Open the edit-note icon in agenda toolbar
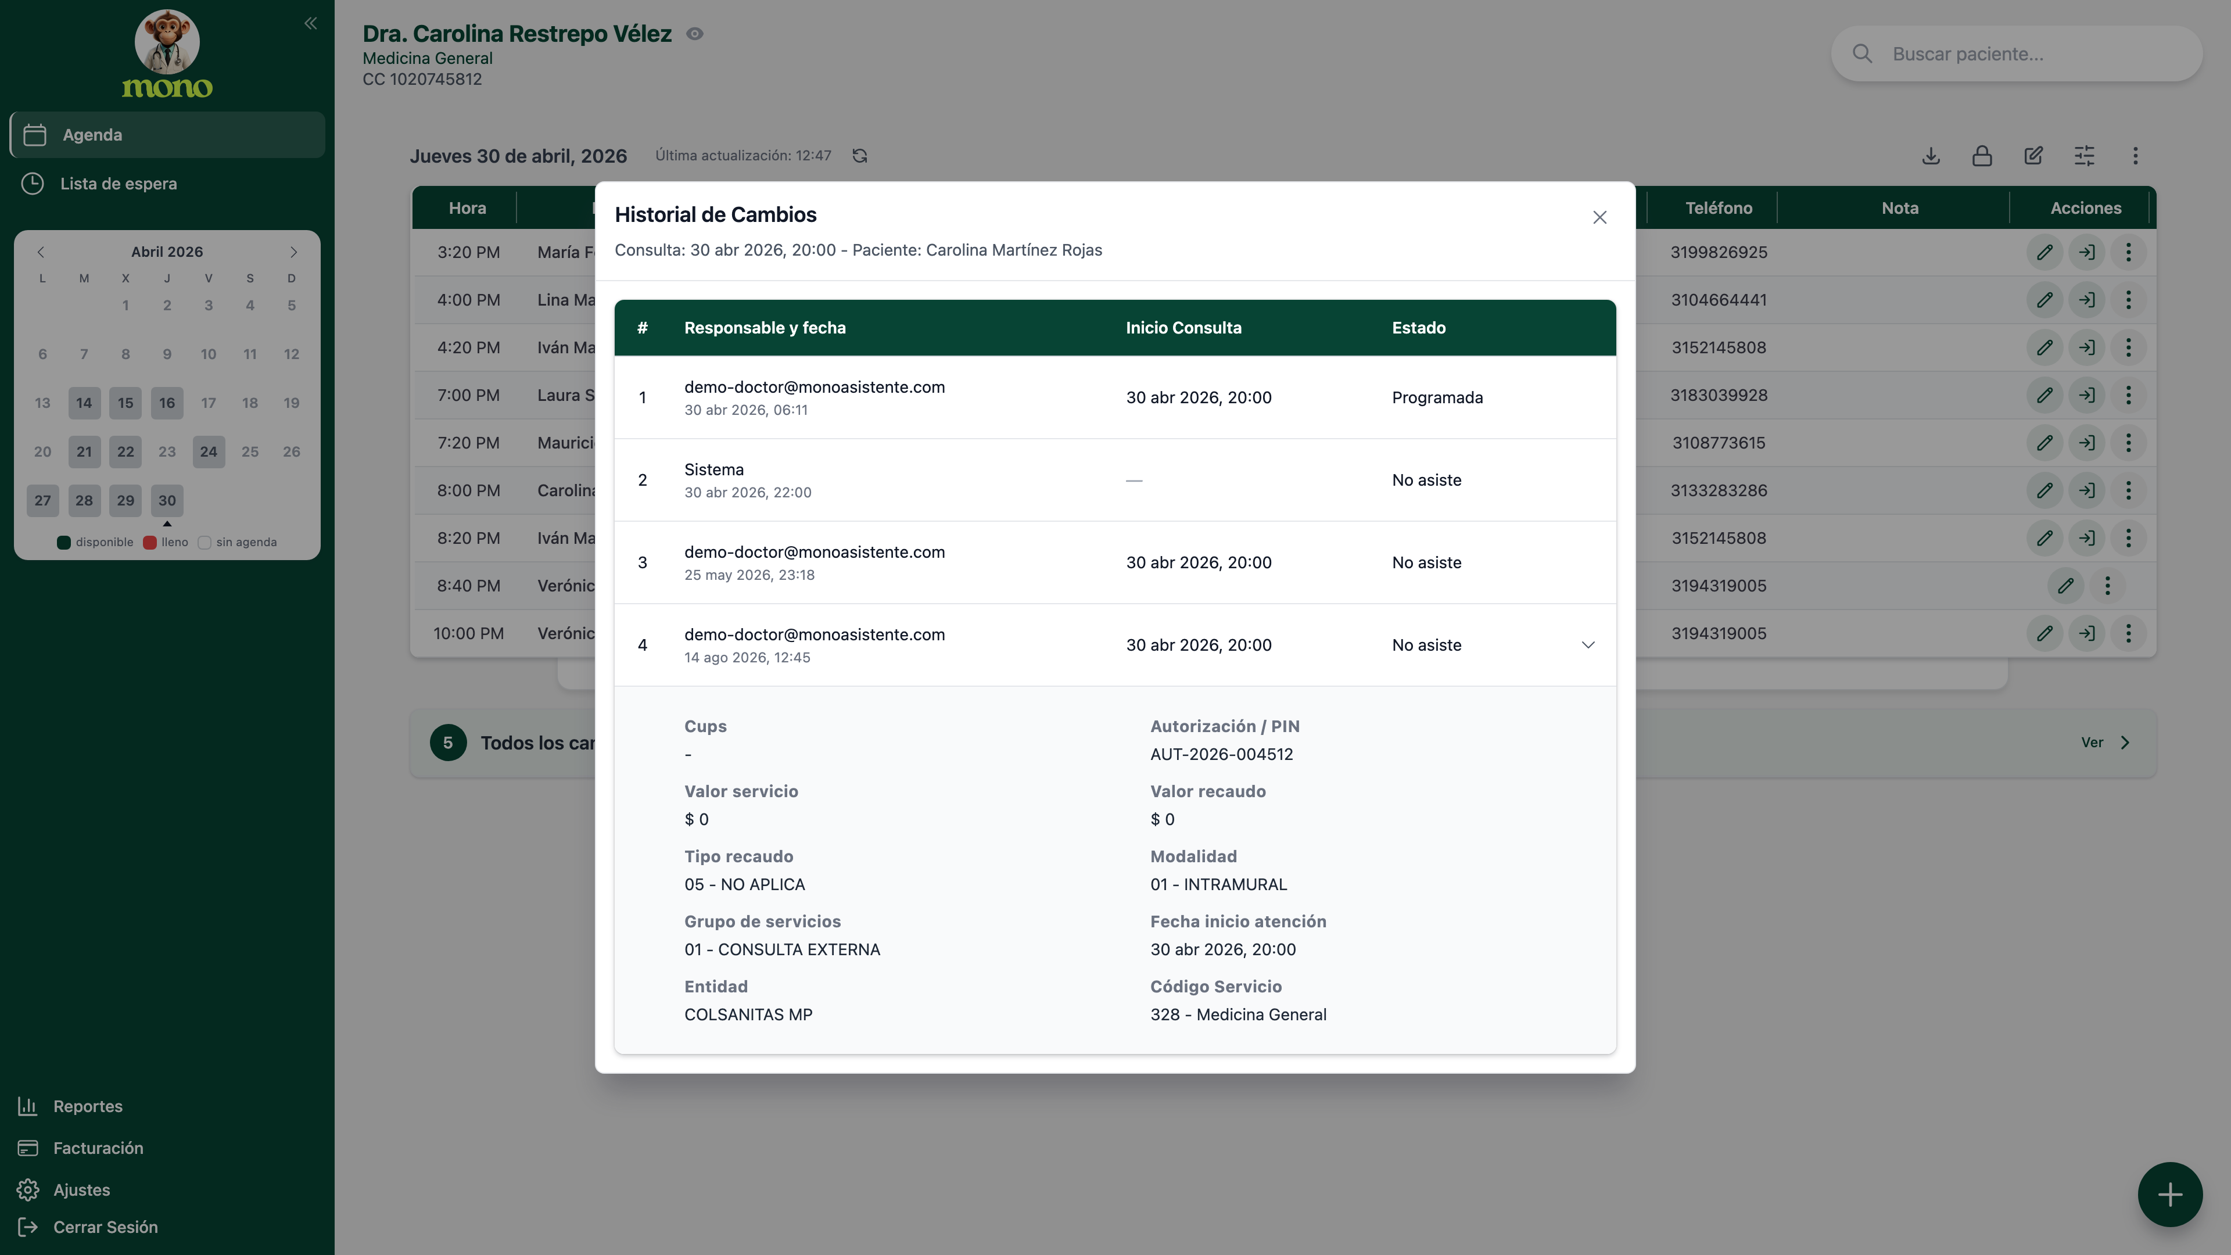Screen dimensions: 2231x1255 point(2033,156)
